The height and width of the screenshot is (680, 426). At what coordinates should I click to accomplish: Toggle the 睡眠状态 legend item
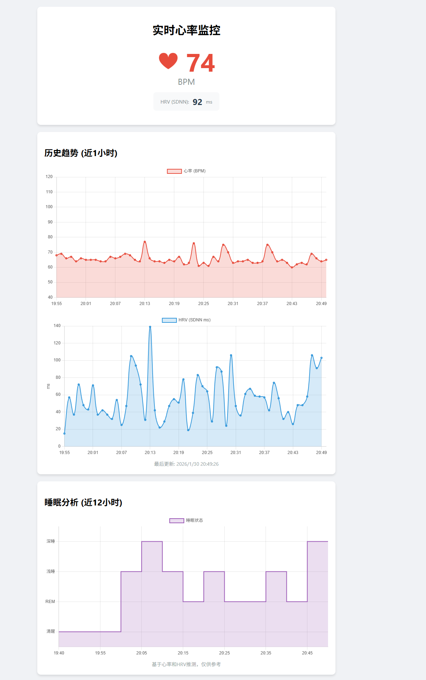click(x=186, y=520)
